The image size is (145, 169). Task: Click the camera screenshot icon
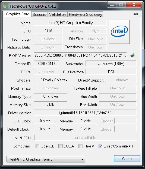coord(136,14)
